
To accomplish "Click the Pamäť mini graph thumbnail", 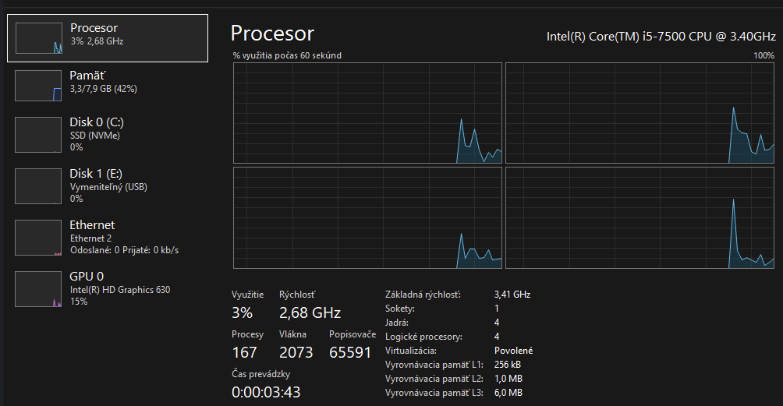I will click(38, 86).
